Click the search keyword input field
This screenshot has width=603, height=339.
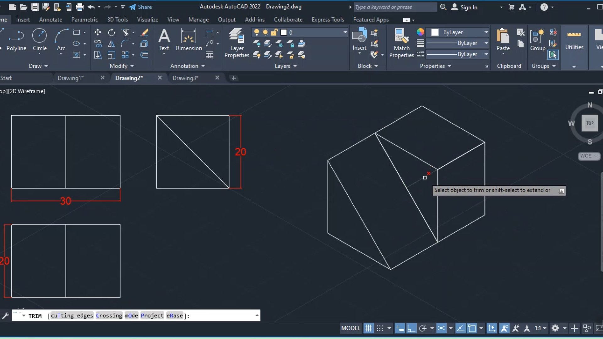(x=395, y=7)
